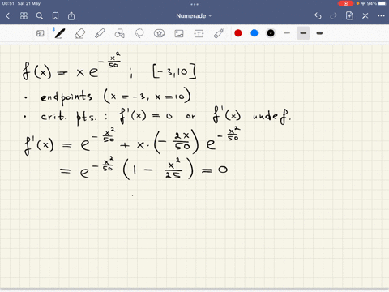Screen dimensions: 389x292
Task: Tap the battery indicator in status bar
Action: [x=383, y=3]
